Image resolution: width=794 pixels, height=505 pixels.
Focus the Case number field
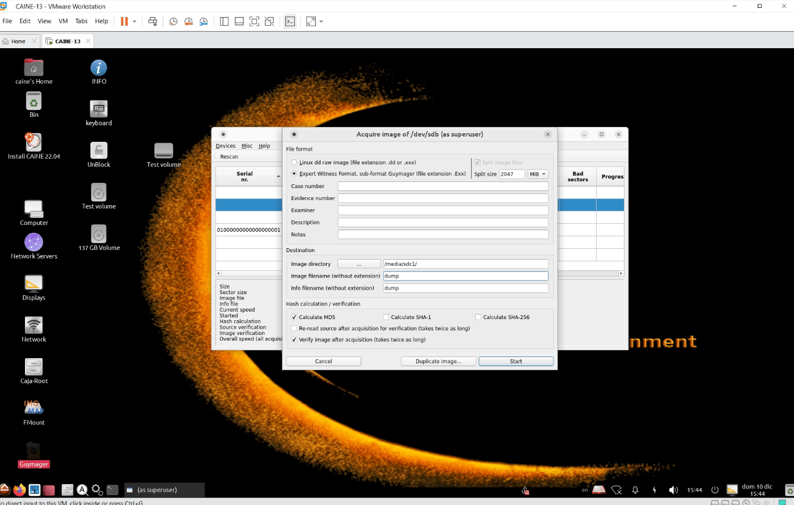[443, 186]
